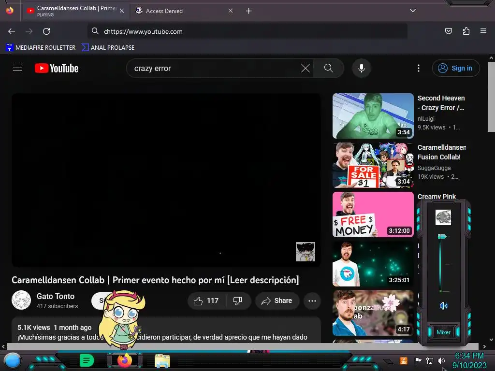Click the scroll down arrow on the right edge
This screenshot has height=371, width=495.
click(x=491, y=340)
